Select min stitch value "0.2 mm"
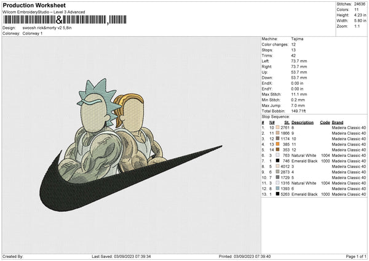Viewport: 369px width, 261px height. click(298, 100)
